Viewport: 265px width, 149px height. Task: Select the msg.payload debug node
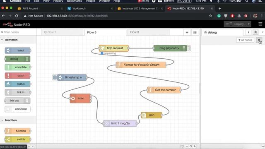[x=170, y=48]
